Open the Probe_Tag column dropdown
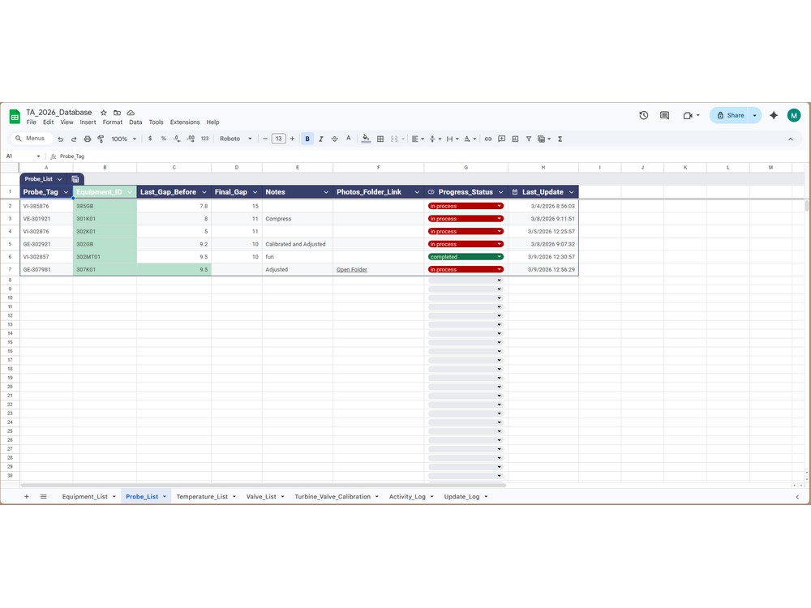 66,192
